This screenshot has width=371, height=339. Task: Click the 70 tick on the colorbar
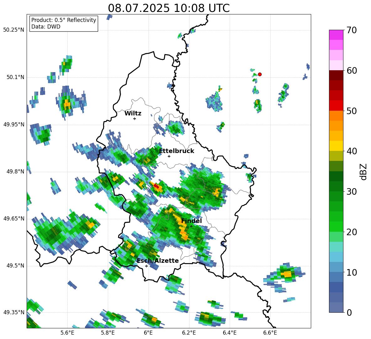pyautogui.click(x=352, y=30)
